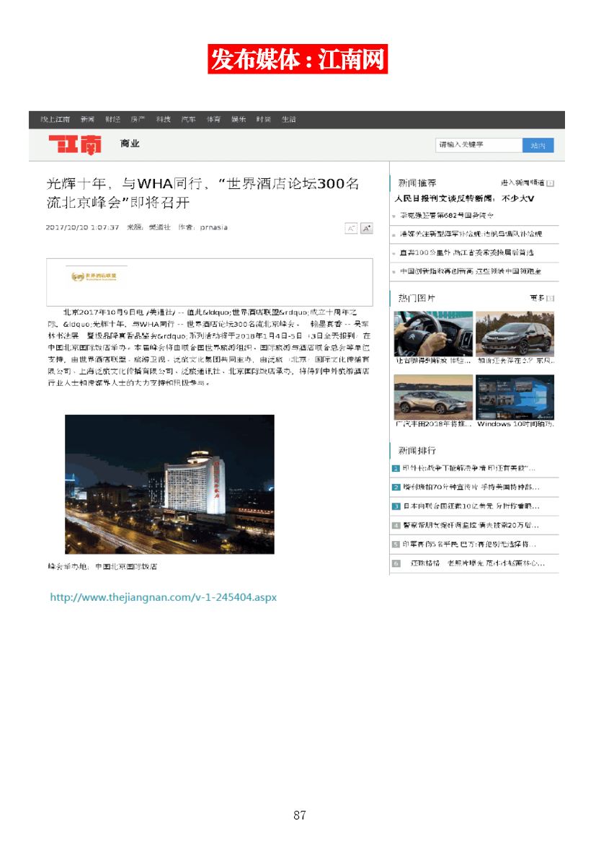Screen dimensions: 596x844
Task: Open news item about 新型海军补给舰
Action: (471, 234)
